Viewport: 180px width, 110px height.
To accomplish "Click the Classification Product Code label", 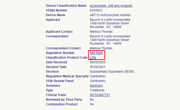I will (x=66, y=58).
